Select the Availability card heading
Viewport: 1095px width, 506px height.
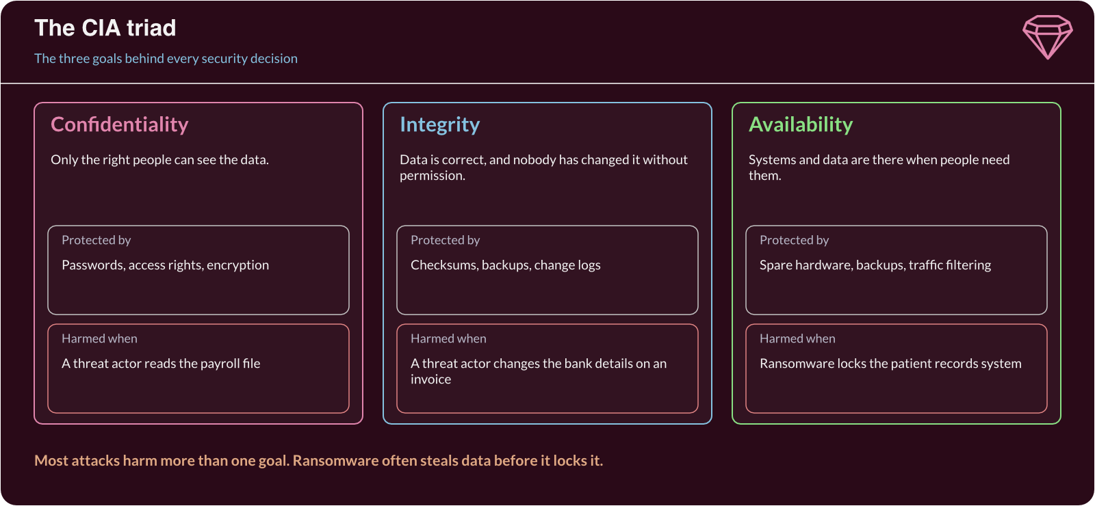click(801, 124)
